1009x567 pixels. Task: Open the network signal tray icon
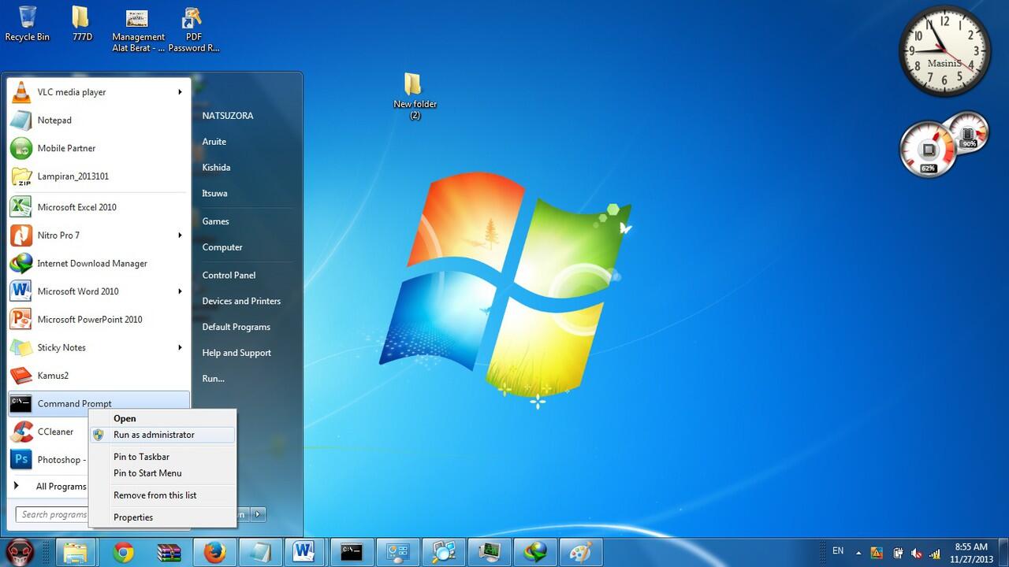[935, 553]
